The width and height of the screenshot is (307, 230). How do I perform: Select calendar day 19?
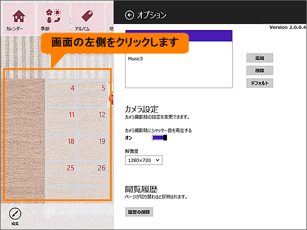pyautogui.click(x=93, y=148)
